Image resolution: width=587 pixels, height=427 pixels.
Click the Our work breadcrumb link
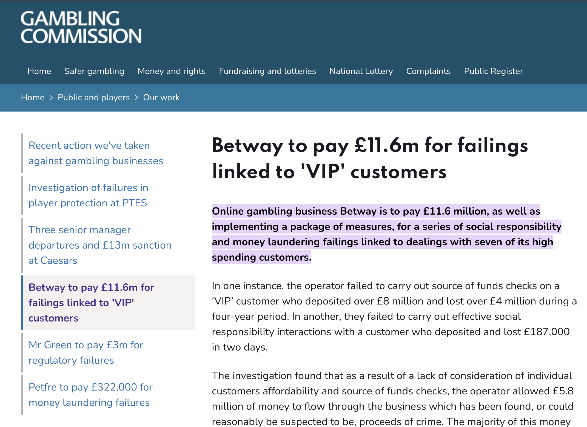click(x=161, y=97)
